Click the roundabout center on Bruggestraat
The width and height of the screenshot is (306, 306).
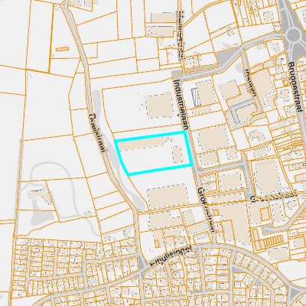[x=293, y=34]
